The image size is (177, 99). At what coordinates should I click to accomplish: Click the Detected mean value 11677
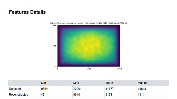110,89
